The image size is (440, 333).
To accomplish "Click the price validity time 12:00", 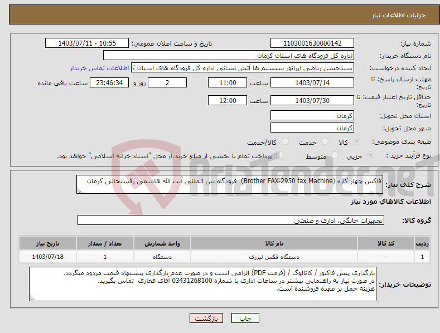I will (x=228, y=100).
